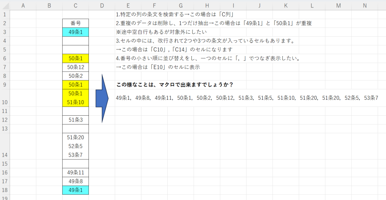The image size is (386, 200).
Task: Click the select-all corner of the grid
Action: click(5, 5)
